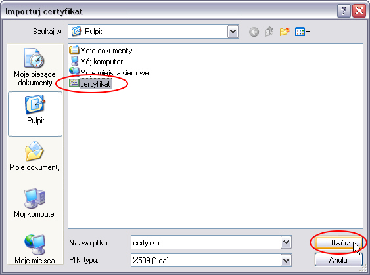
Task: Open Moje dokumenty in the places sidebar
Action: 35,156
